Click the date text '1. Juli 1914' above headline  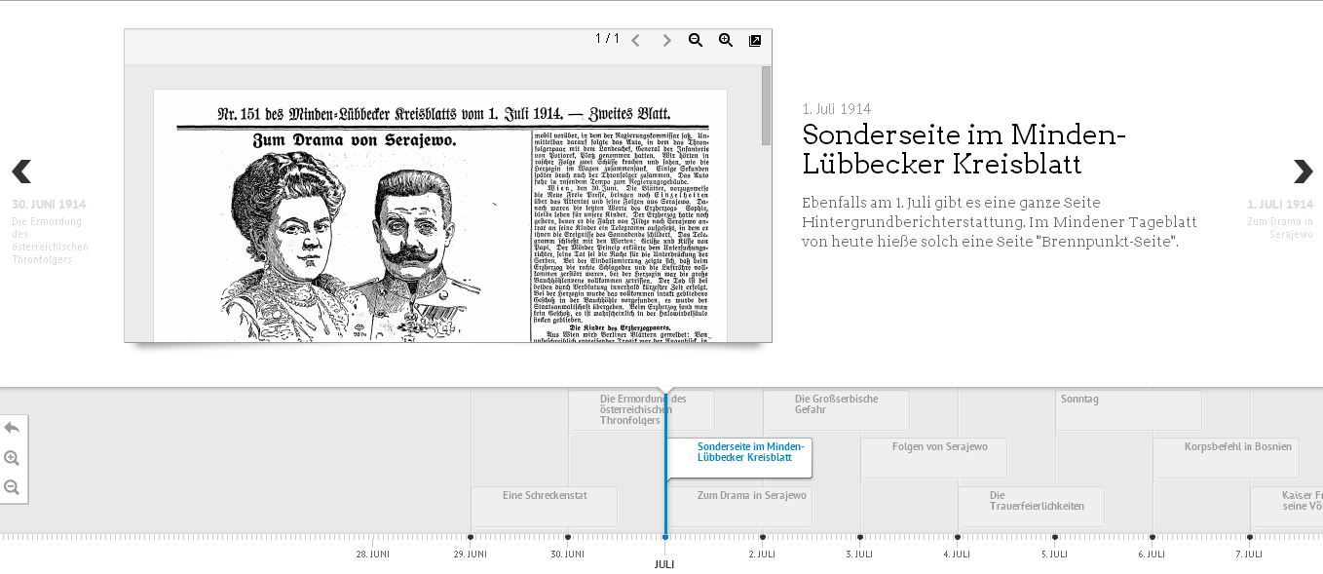click(837, 109)
